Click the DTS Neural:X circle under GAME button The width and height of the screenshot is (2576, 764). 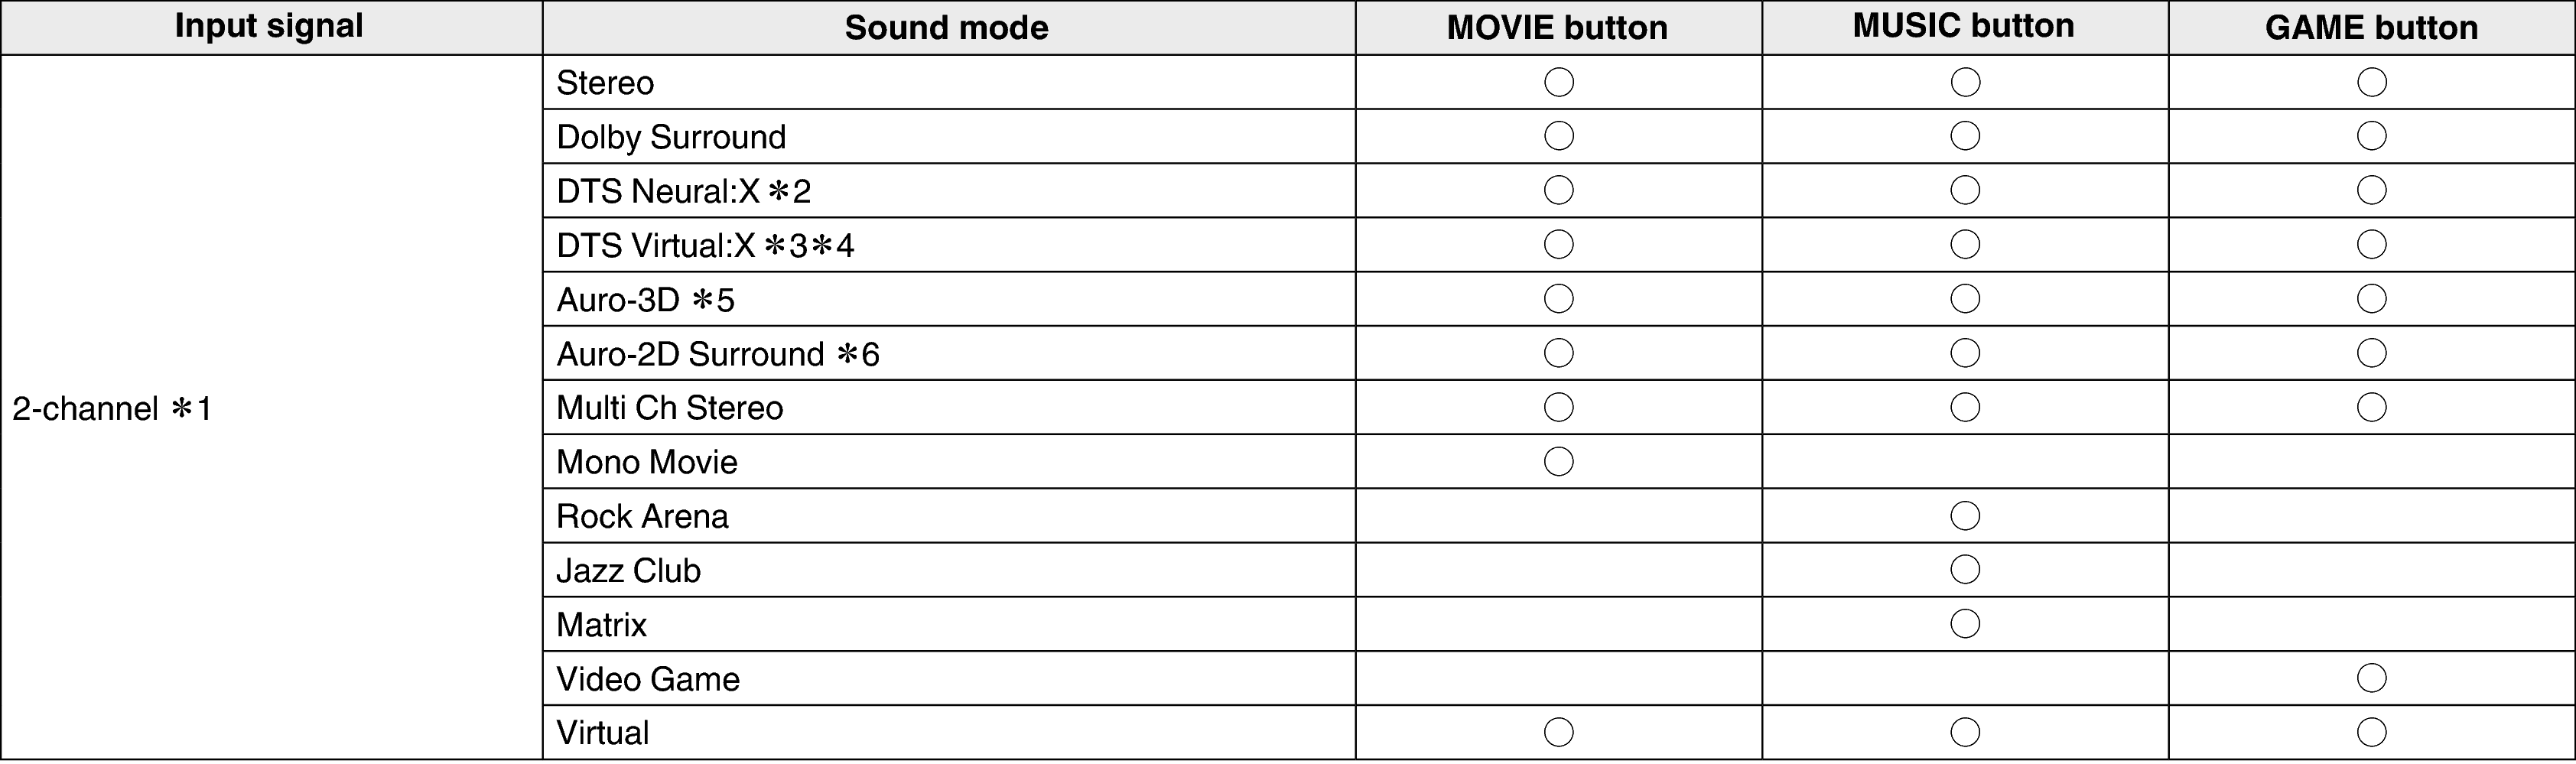point(2371,190)
